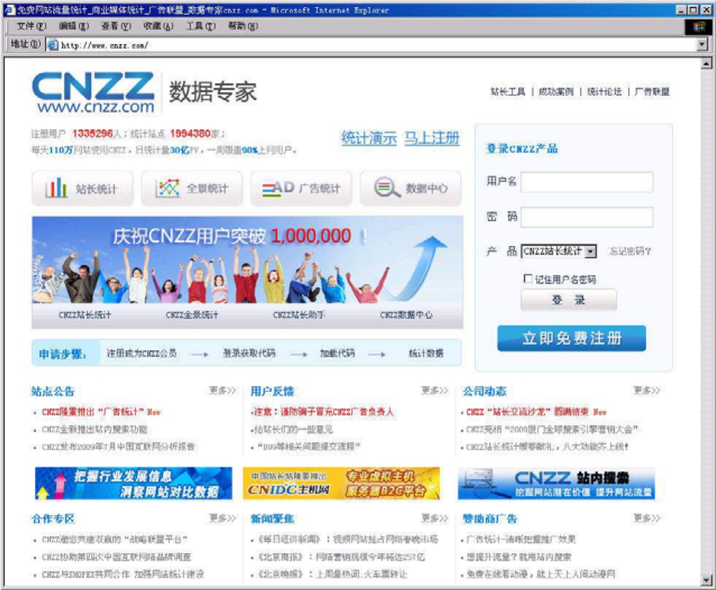Open 统计论坛 top navigation link
Viewport: 716px width, 590px height.
coord(604,92)
